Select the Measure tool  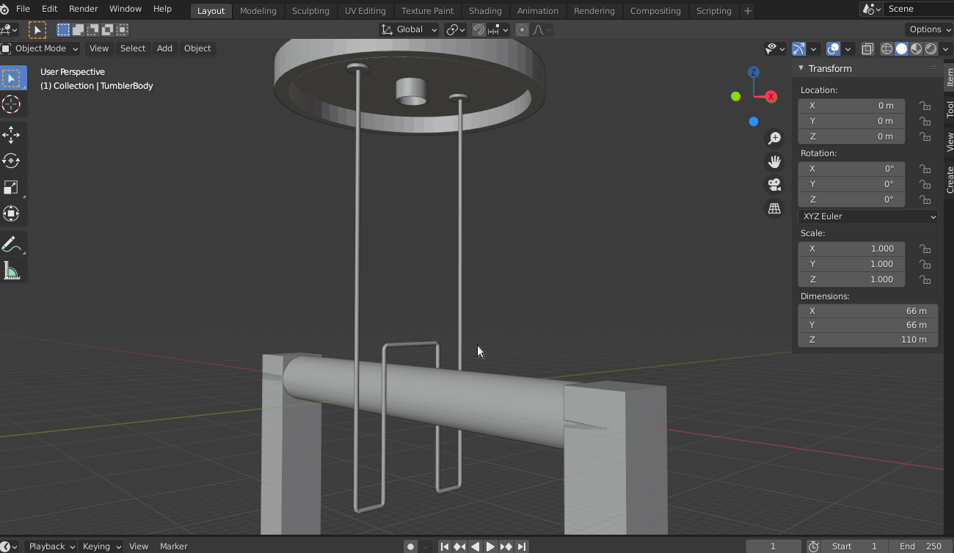[11, 271]
